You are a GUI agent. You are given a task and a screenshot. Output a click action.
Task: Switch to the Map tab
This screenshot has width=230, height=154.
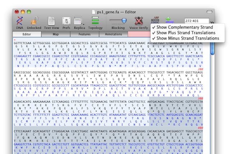click(56, 34)
